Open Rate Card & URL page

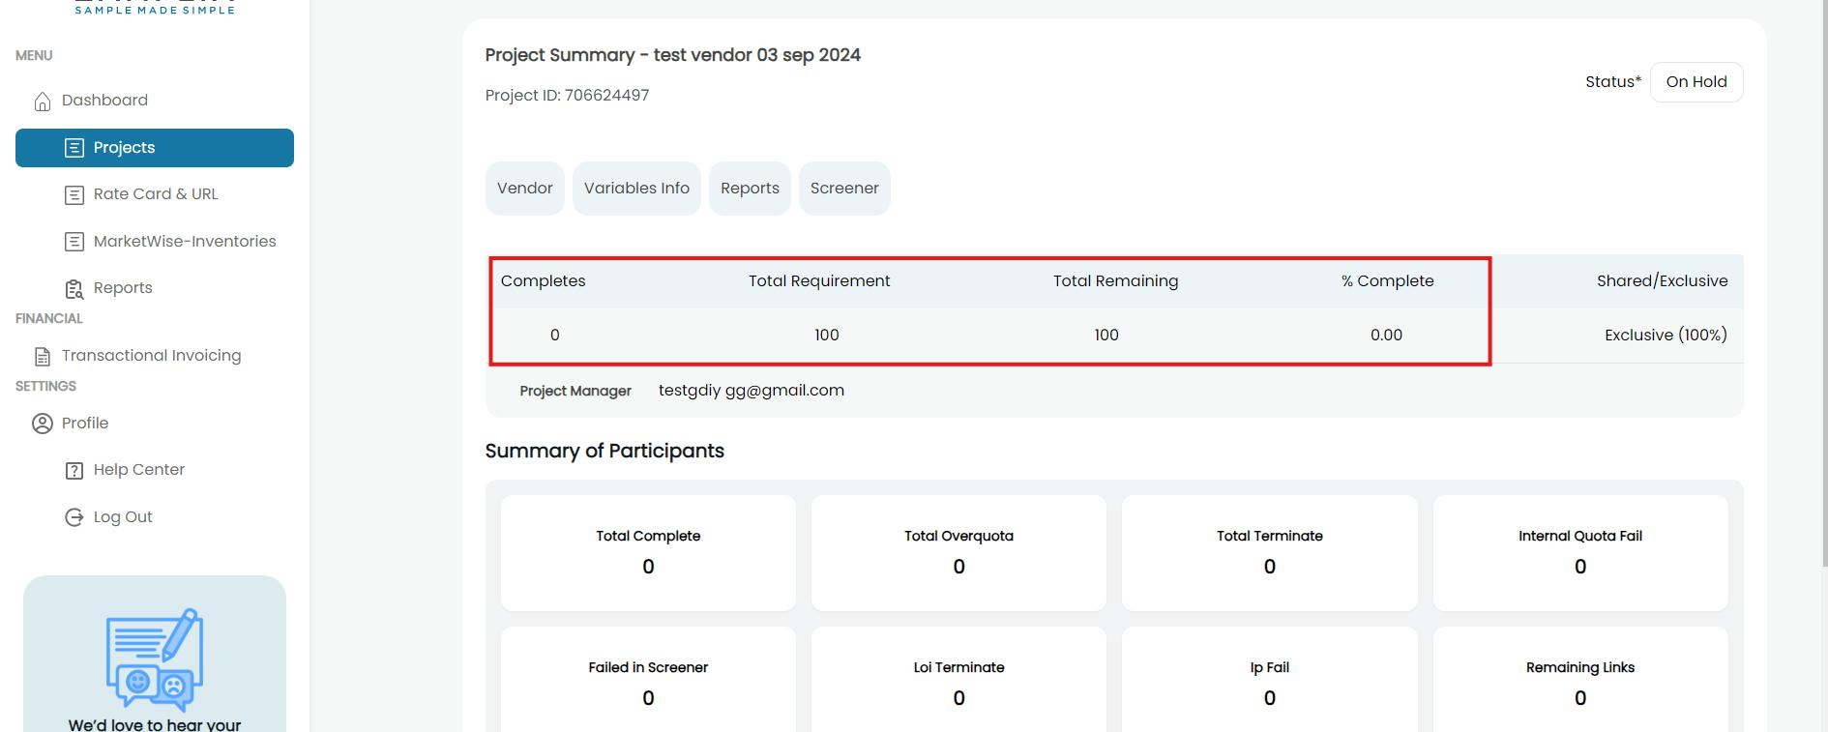(155, 194)
